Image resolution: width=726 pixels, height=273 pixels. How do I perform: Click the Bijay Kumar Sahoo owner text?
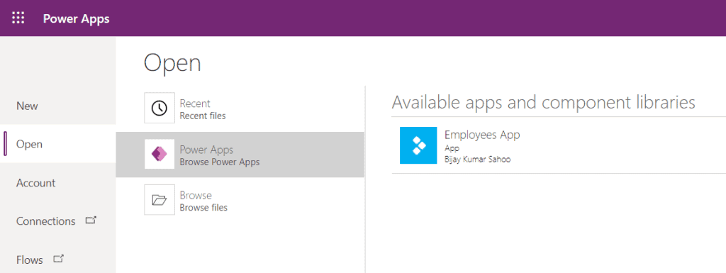pos(478,159)
